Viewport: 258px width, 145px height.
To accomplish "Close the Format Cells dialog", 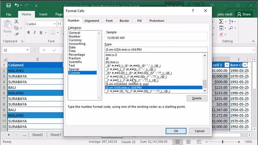I will tap(205, 11).
